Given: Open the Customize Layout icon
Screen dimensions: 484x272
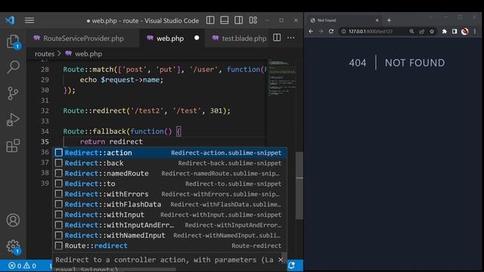Looking at the screenshot, I should pyautogui.click(x=253, y=20).
